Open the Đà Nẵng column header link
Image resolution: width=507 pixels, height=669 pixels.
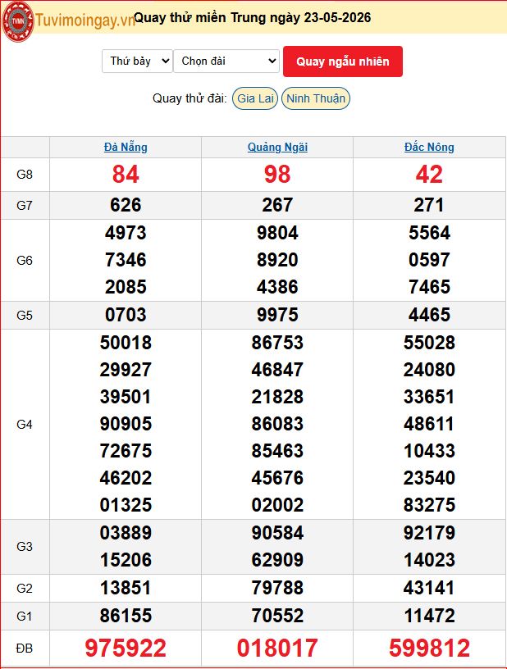[126, 148]
